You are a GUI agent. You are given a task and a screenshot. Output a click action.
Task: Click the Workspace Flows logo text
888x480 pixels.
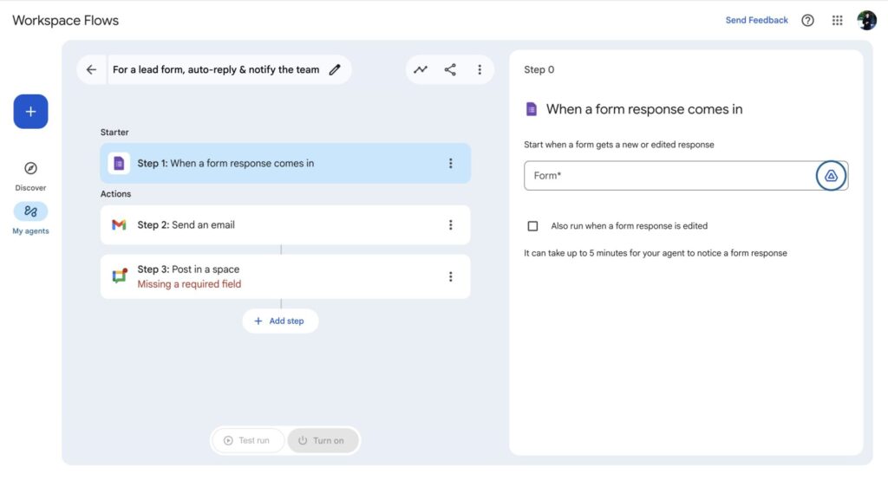pos(66,21)
